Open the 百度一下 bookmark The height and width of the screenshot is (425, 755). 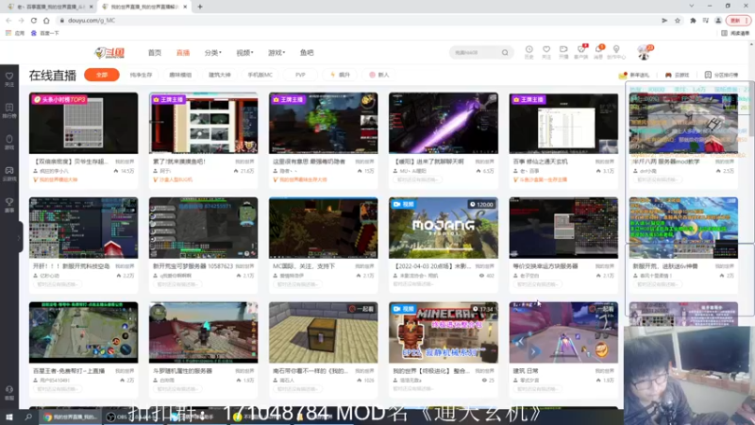click(44, 33)
